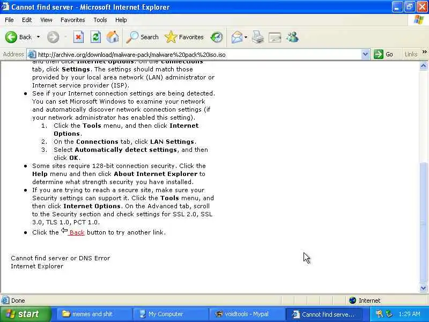Close the Internet Explorer window
Screen dimensions: 429x322
[x=422, y=6]
